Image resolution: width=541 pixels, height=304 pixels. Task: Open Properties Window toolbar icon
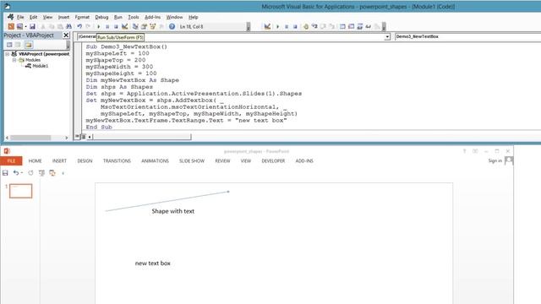point(144,26)
